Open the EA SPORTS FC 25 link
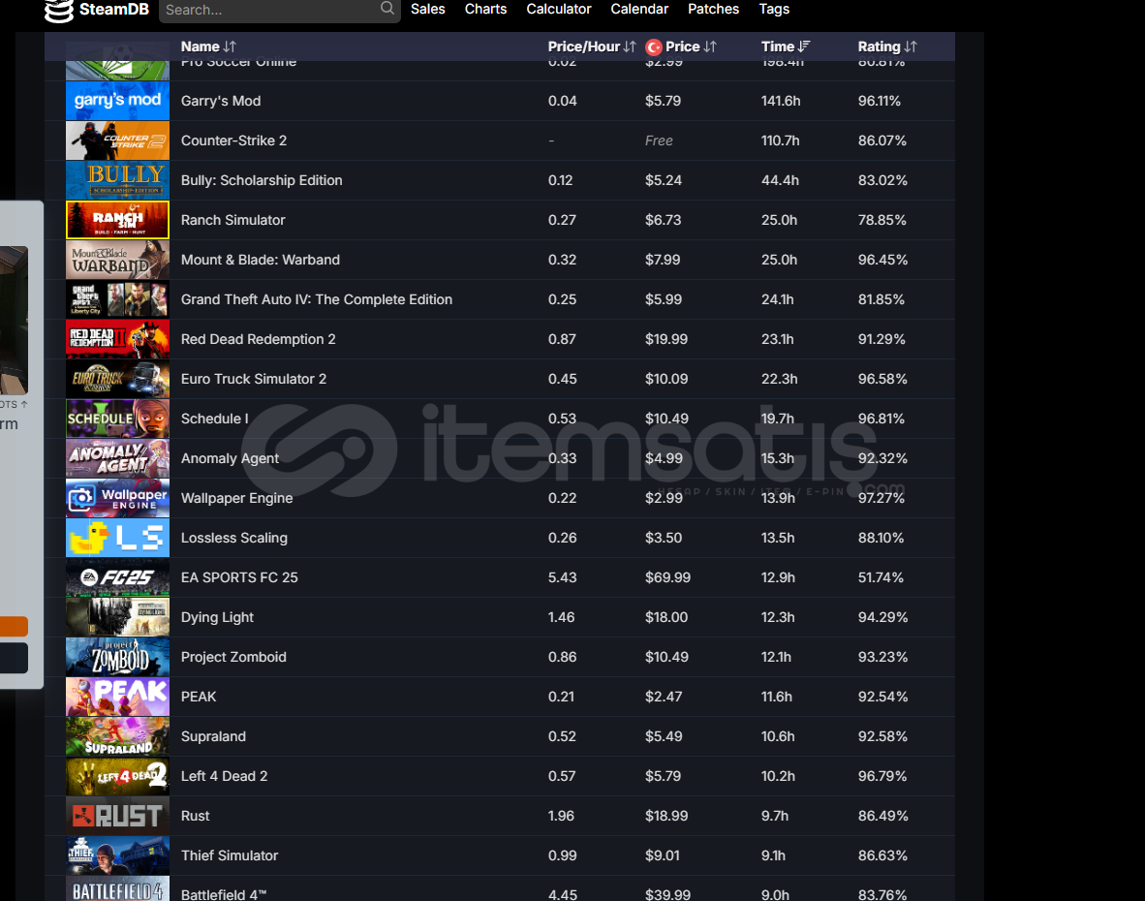The width and height of the screenshot is (1145, 901). [x=239, y=577]
